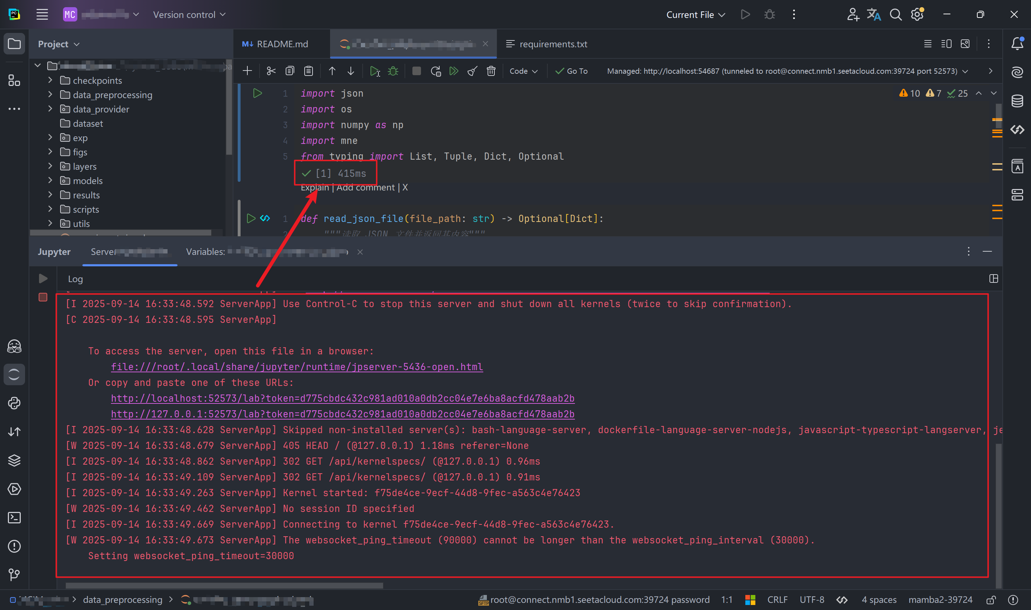Open AI Assistant spiral icon
This screenshot has height=610, width=1031.
(x=1017, y=72)
